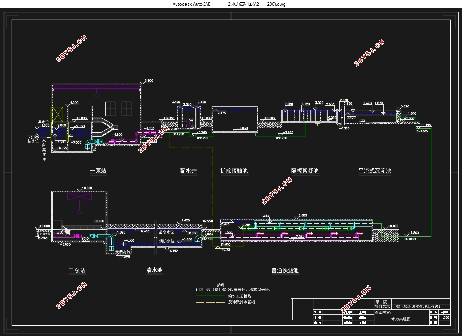Select the '清水池' label

tap(154, 270)
